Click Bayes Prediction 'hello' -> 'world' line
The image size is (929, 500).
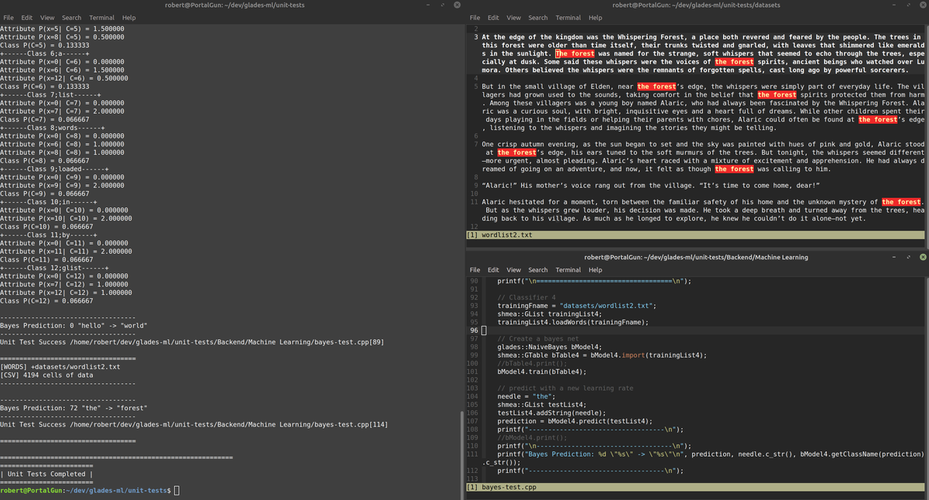[74, 326]
